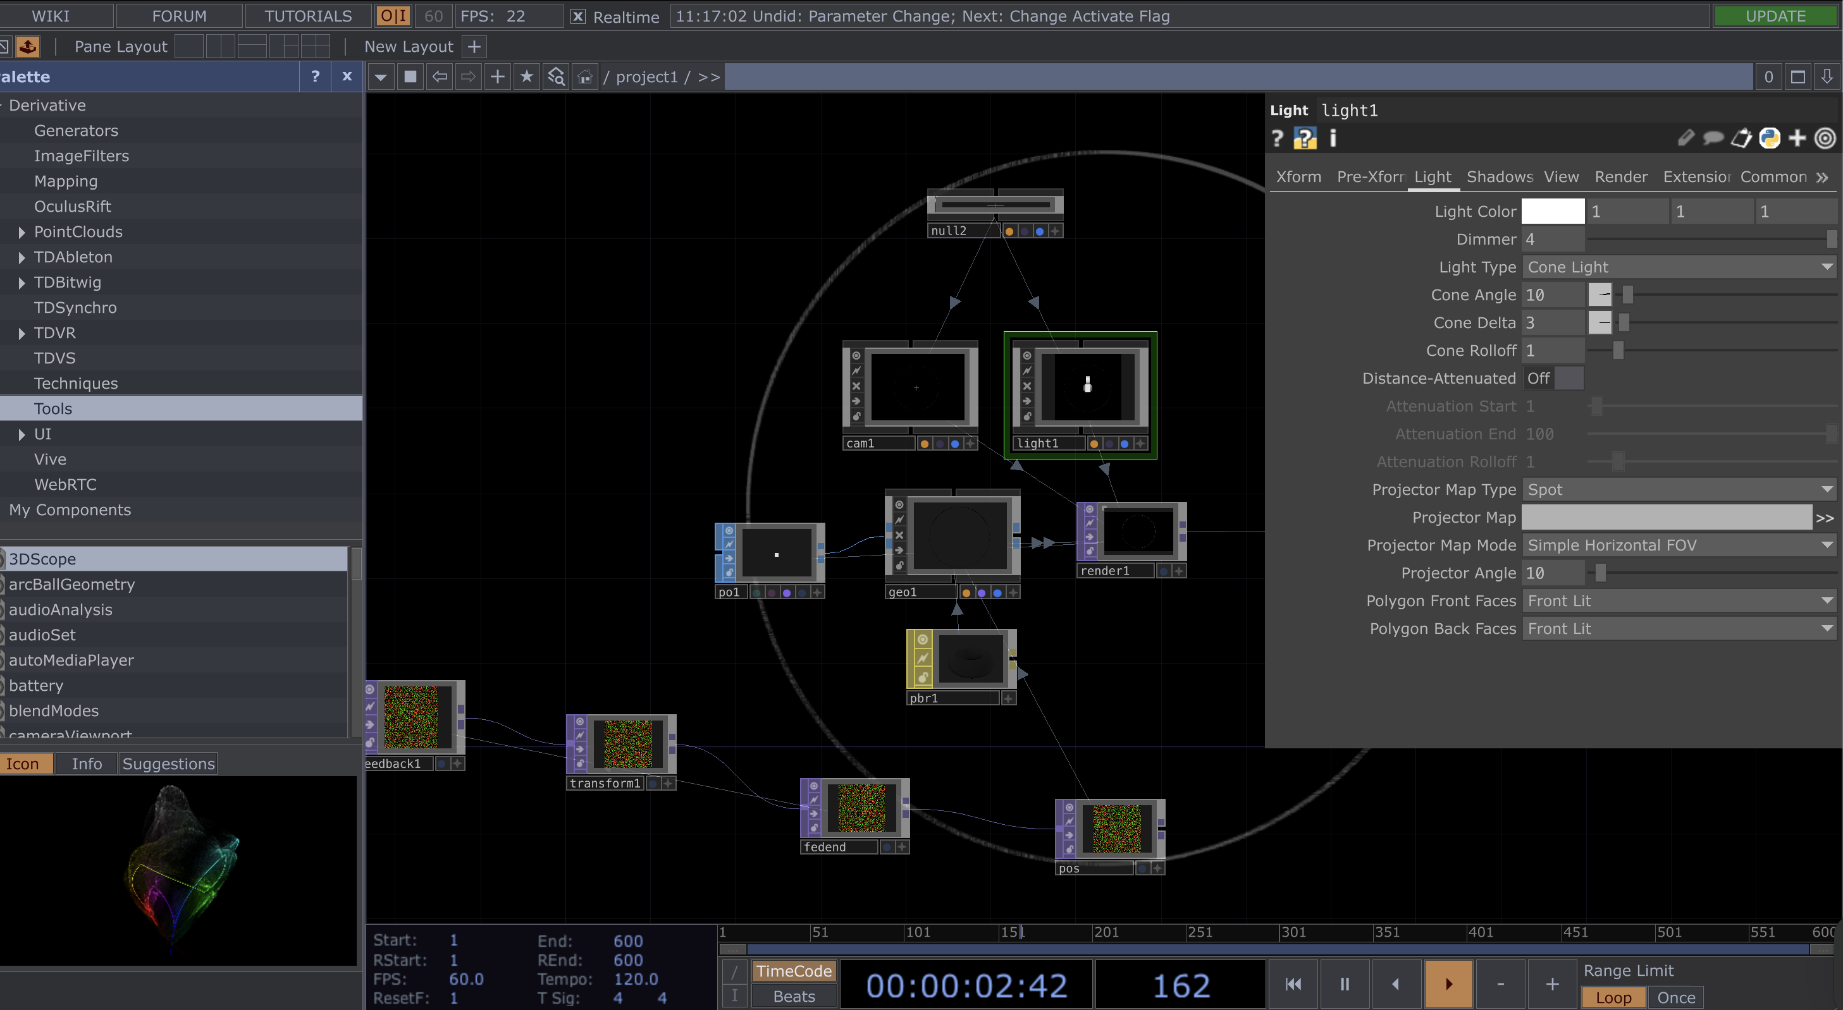
Task: Expand the PointClouds palette folder
Action: coord(22,233)
